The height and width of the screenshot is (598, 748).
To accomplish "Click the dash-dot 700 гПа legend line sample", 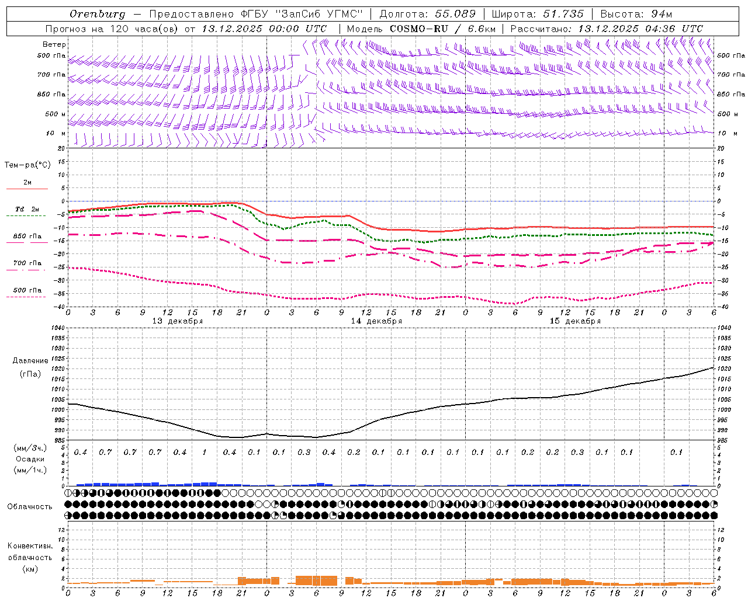I will pyautogui.click(x=27, y=270).
